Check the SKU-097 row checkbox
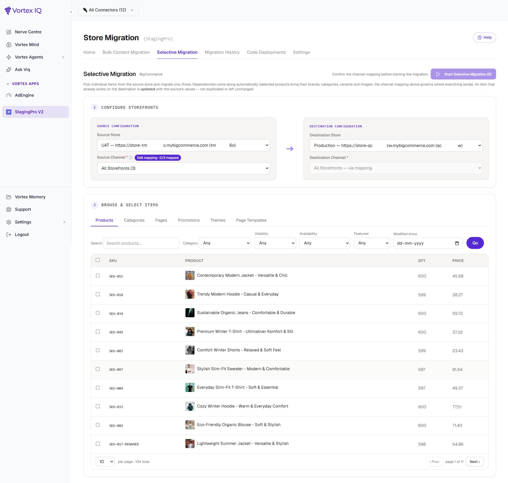The image size is (508, 483). [98, 369]
